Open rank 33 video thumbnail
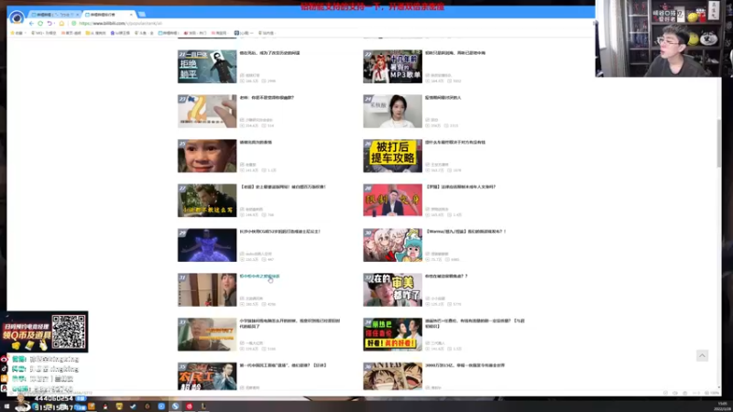This screenshot has height=412, width=733. (x=207, y=334)
